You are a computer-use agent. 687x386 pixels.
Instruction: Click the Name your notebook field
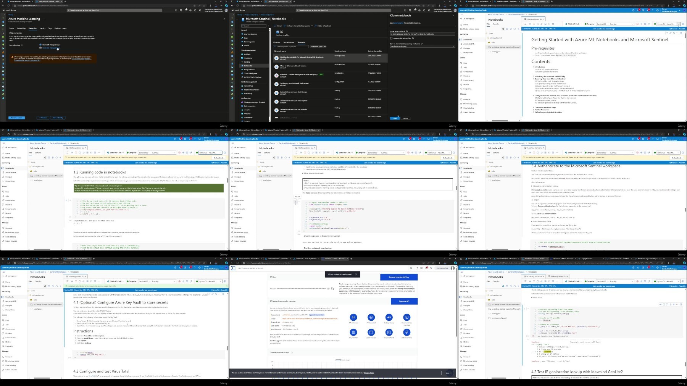[x=423, y=34]
